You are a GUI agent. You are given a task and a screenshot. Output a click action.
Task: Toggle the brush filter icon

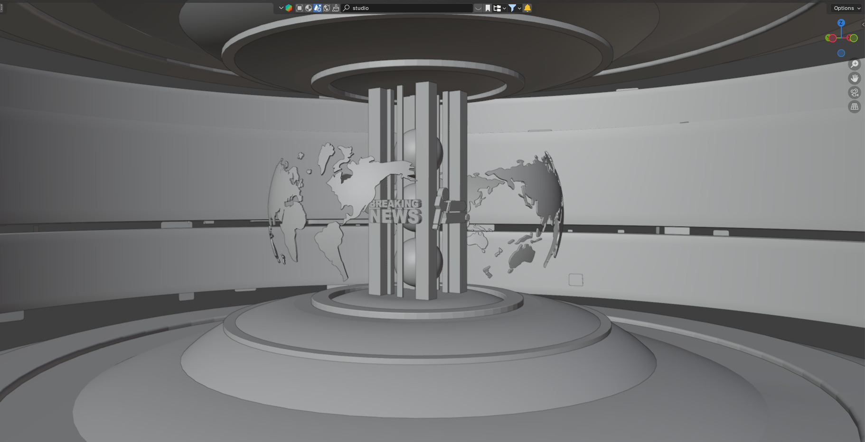pyautogui.click(x=336, y=8)
